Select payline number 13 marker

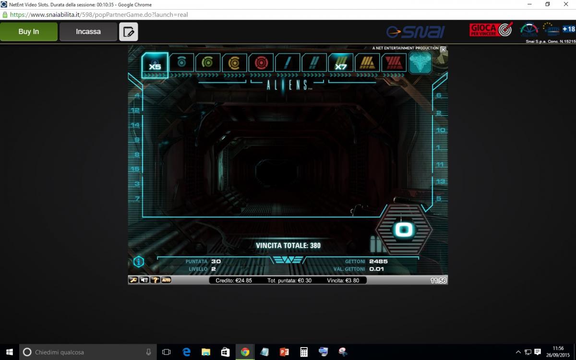441,181
